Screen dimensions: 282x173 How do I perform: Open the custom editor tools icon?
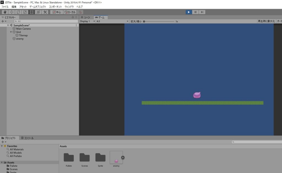(x=45, y=12)
